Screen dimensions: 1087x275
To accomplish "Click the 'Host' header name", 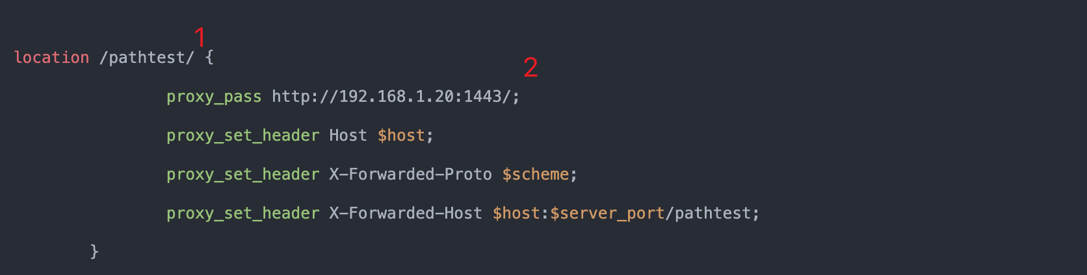I will tap(348, 136).
